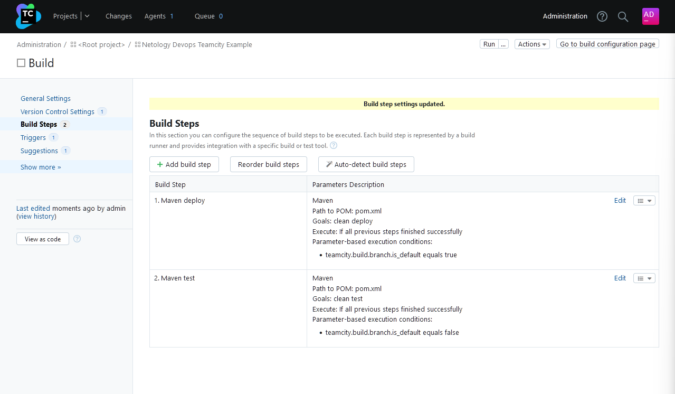The image size is (675, 394).
Task: Select Triggers in the sidebar
Action: pos(33,137)
